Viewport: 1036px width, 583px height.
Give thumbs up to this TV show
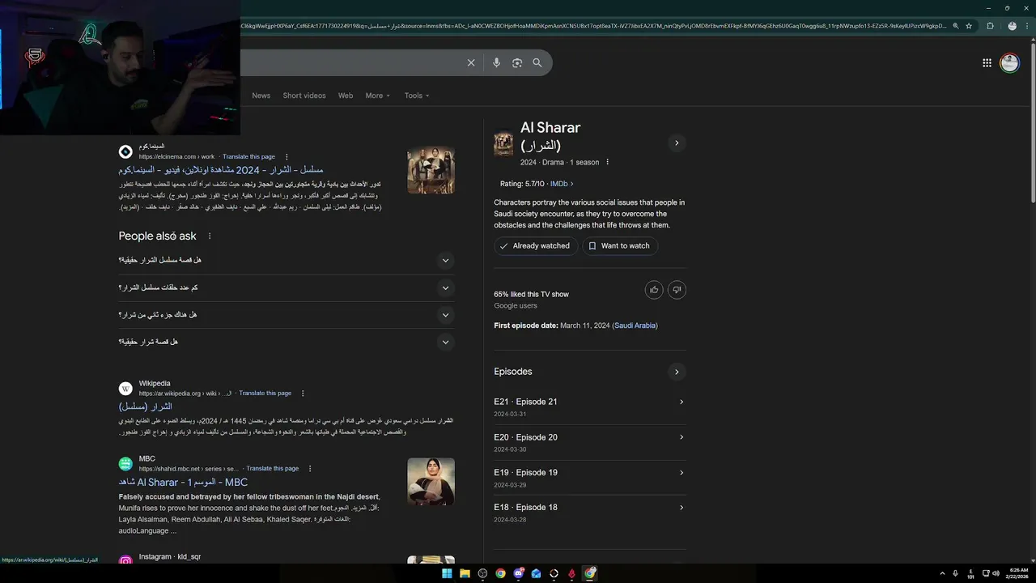tap(654, 290)
